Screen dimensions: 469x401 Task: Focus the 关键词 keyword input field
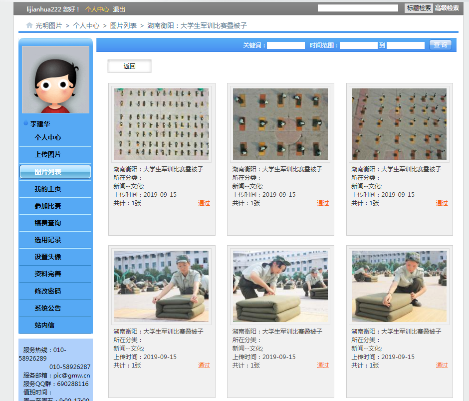click(x=285, y=45)
